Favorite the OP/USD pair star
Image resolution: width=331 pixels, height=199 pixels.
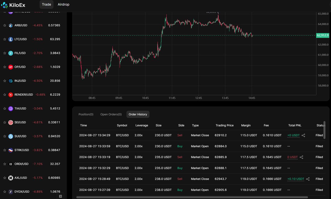4,67
